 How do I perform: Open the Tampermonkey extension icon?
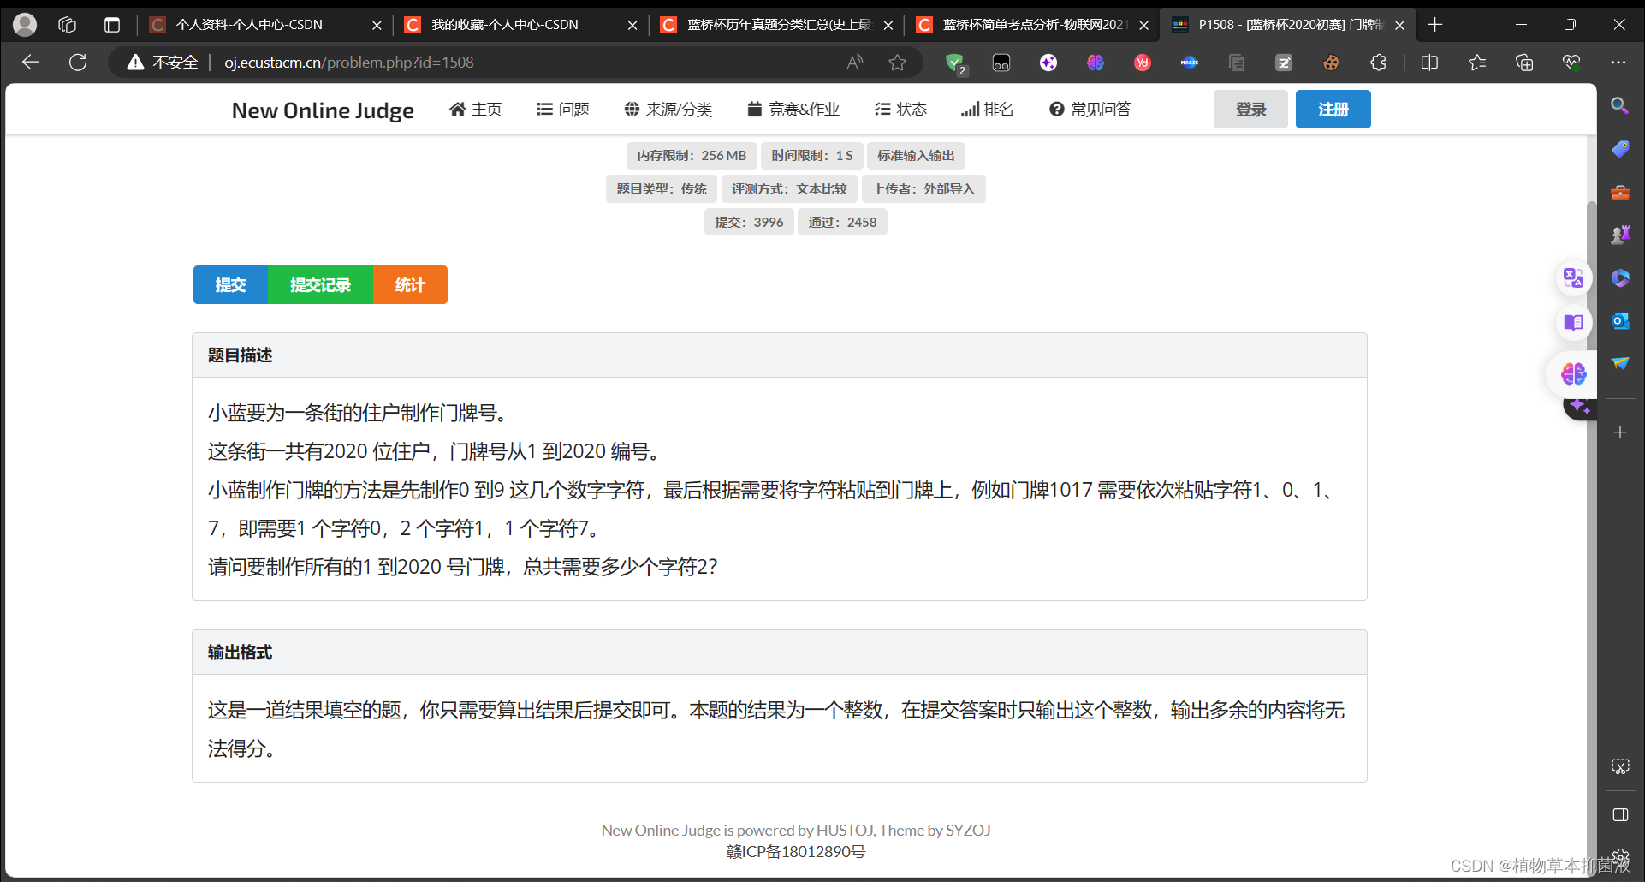pos(1001,63)
